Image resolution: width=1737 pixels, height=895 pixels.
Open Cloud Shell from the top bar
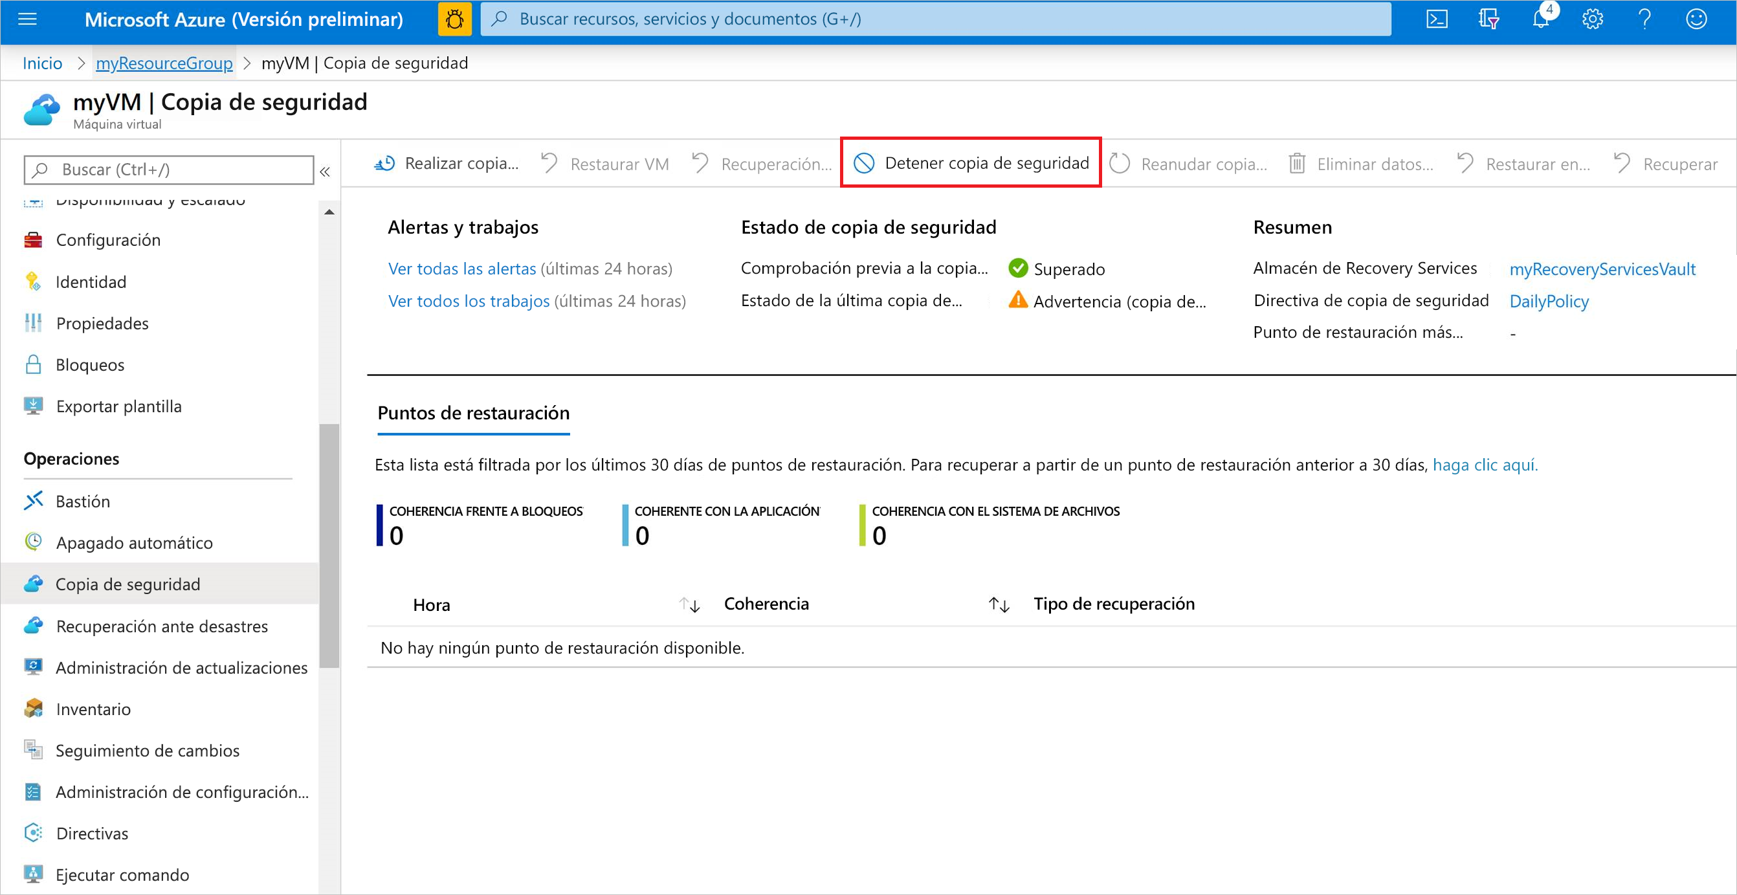(1436, 19)
